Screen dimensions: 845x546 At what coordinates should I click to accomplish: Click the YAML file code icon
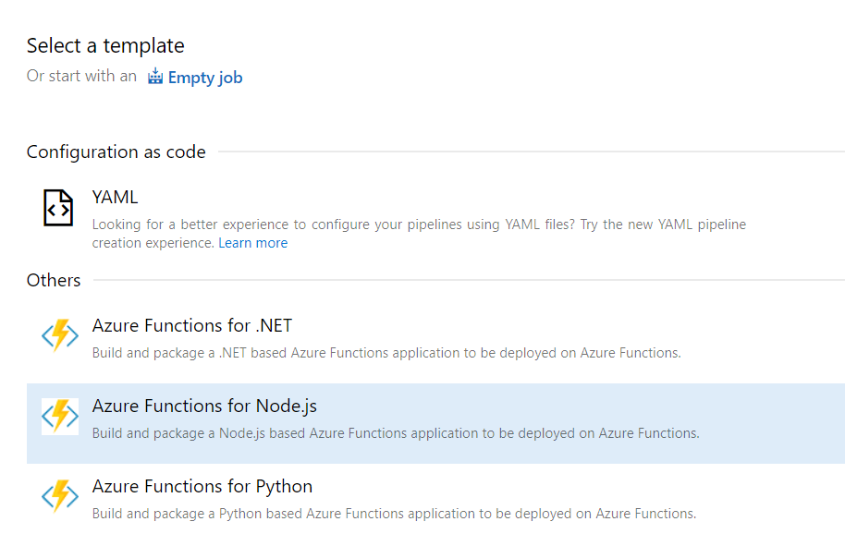[58, 208]
